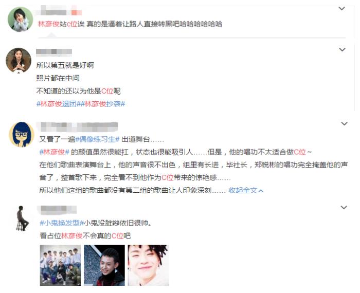Image resolution: width=360 pixels, height=293 pixels.
Task: View group photo thumbnail
Action: pyautogui.click(x=60, y=265)
